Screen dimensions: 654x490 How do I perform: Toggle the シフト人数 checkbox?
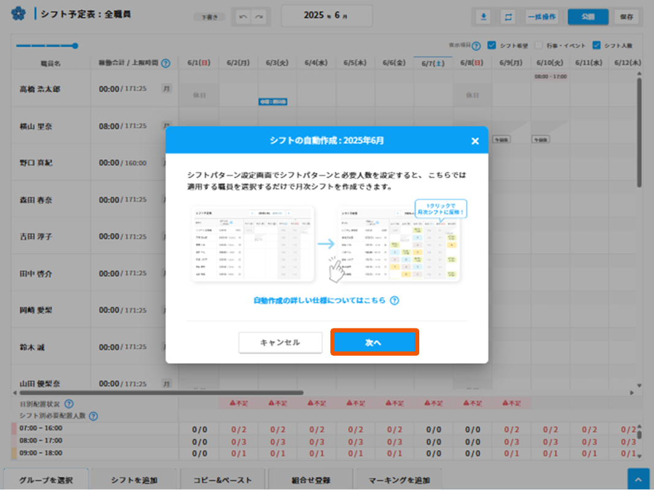pos(596,45)
